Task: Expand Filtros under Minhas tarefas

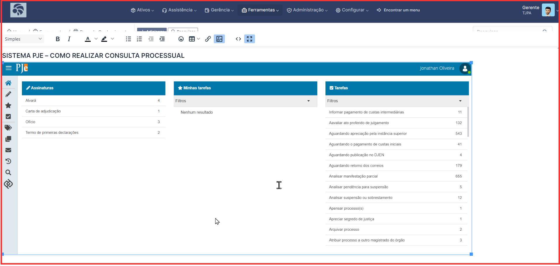Action: [245, 101]
